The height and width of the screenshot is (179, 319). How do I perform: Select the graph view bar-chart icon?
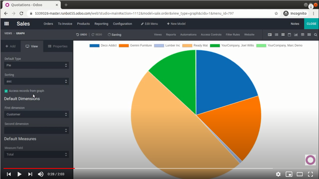point(296,35)
